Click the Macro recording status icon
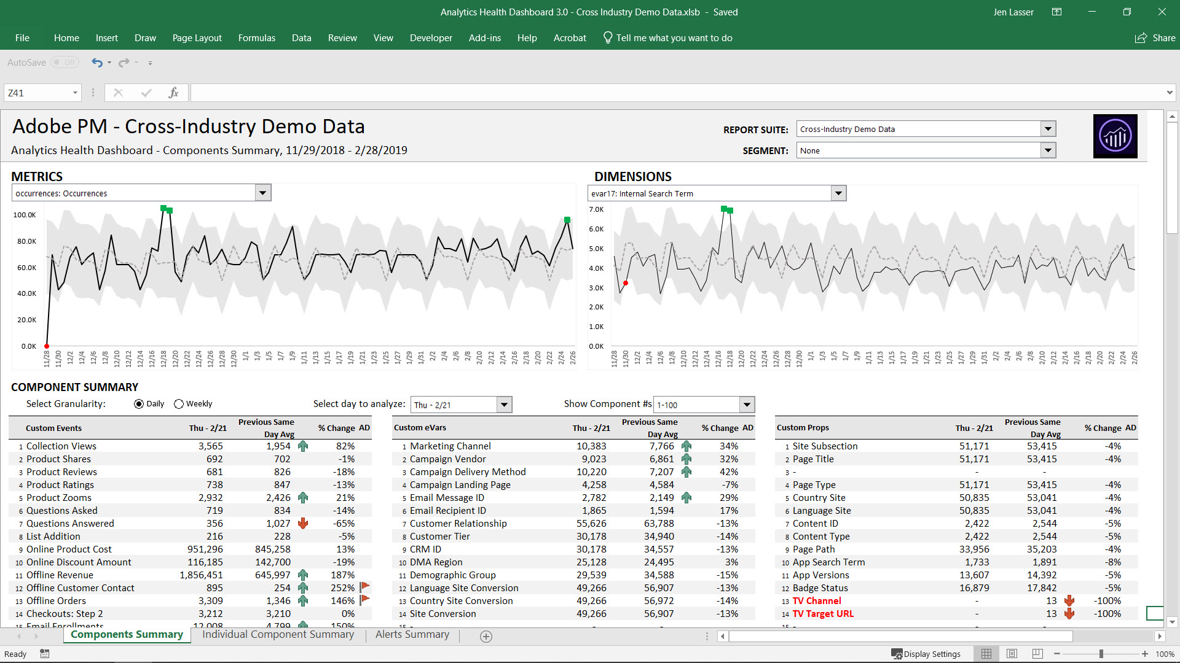 (45, 654)
